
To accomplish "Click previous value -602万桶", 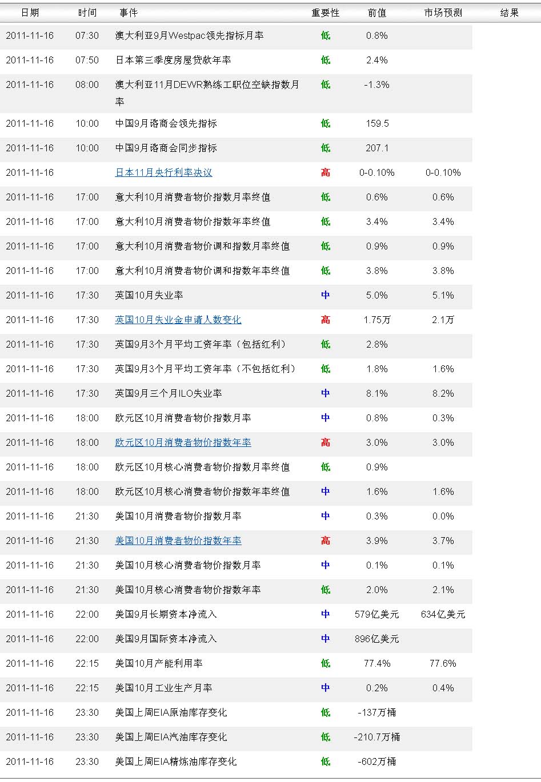I will click(x=377, y=761).
